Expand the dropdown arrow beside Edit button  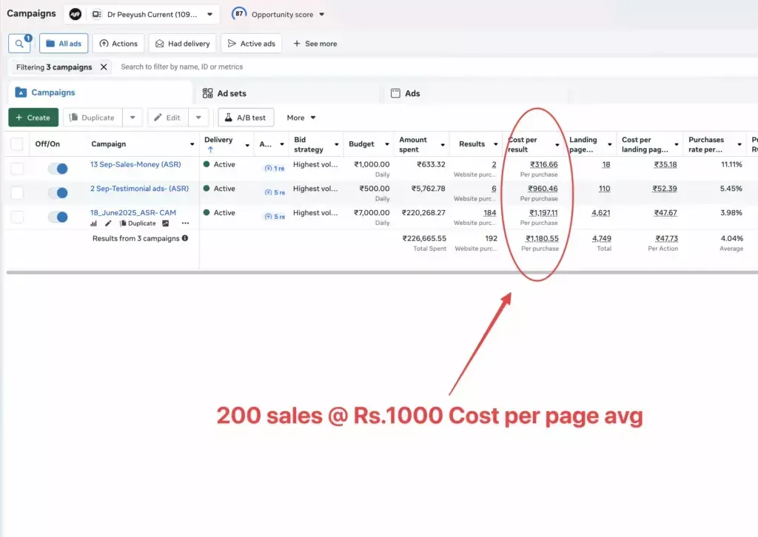(198, 118)
